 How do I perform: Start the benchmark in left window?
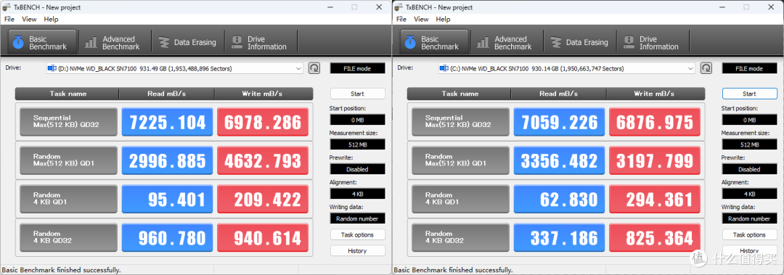[357, 94]
